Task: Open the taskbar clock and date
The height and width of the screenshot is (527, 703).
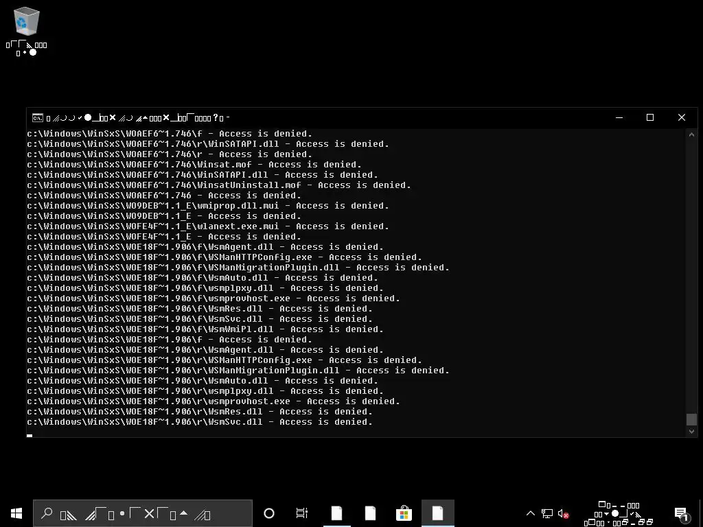Action: 619,513
